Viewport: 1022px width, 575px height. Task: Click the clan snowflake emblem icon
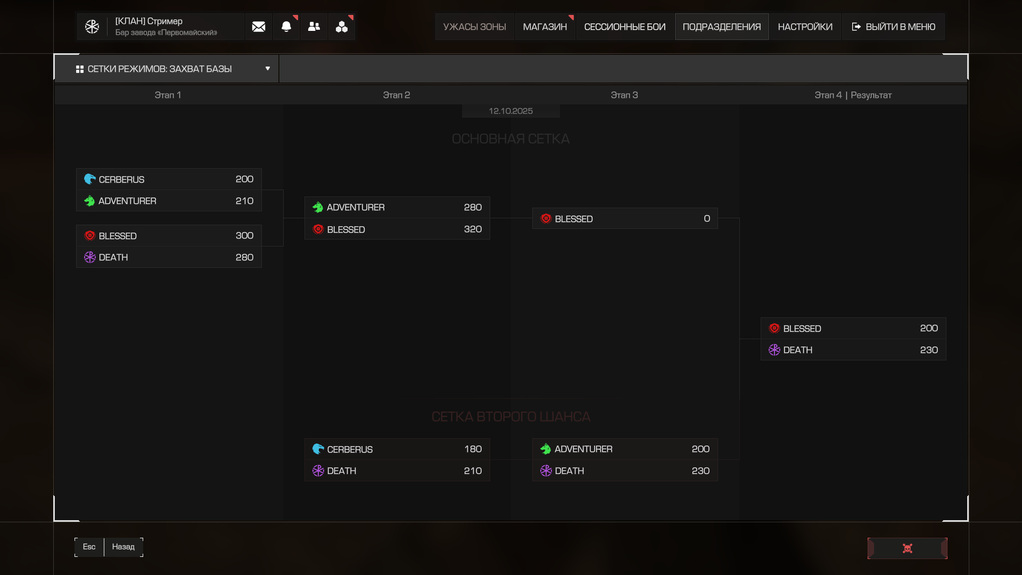92,27
